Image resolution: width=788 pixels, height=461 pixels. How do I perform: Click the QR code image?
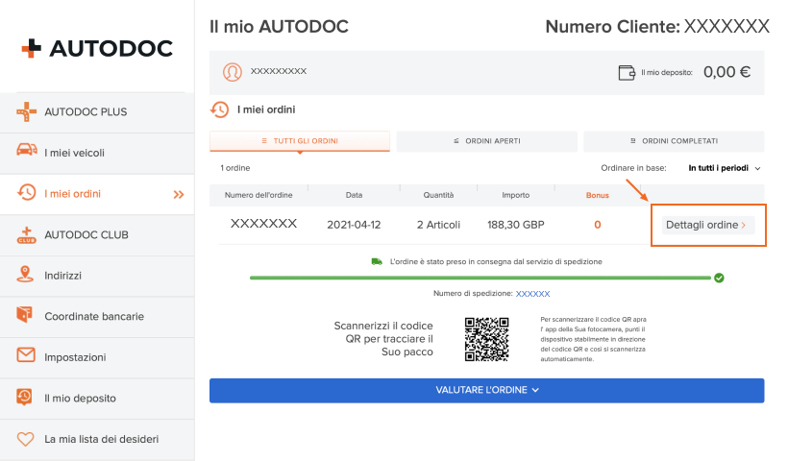(485, 338)
